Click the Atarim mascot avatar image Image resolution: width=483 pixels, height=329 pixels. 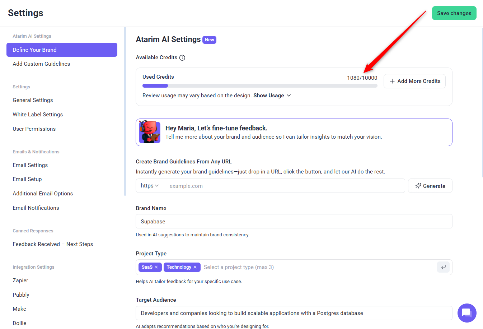click(x=150, y=132)
